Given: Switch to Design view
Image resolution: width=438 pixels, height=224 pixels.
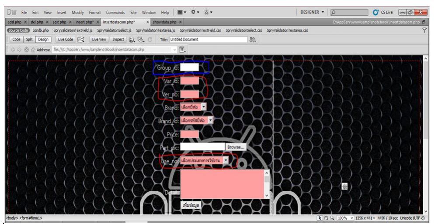Looking at the screenshot, I should pos(43,40).
